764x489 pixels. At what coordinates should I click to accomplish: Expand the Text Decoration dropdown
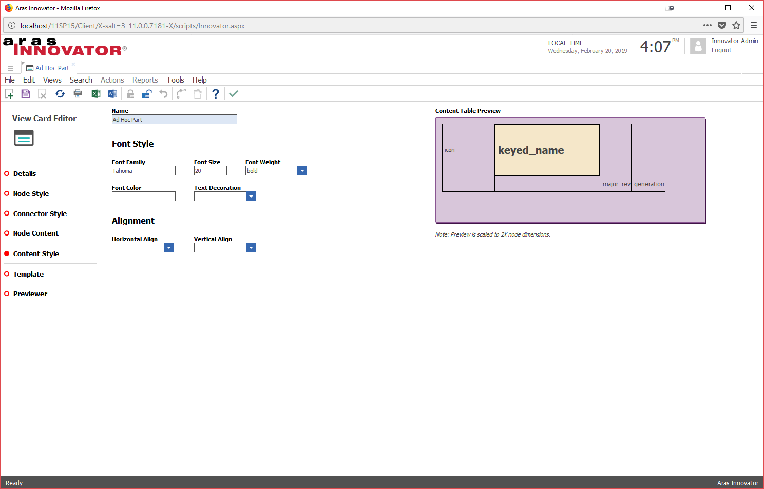(251, 197)
